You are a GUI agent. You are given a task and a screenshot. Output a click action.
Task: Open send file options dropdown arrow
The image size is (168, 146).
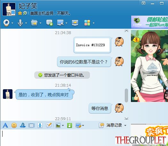pyautogui.click(x=40, y=23)
